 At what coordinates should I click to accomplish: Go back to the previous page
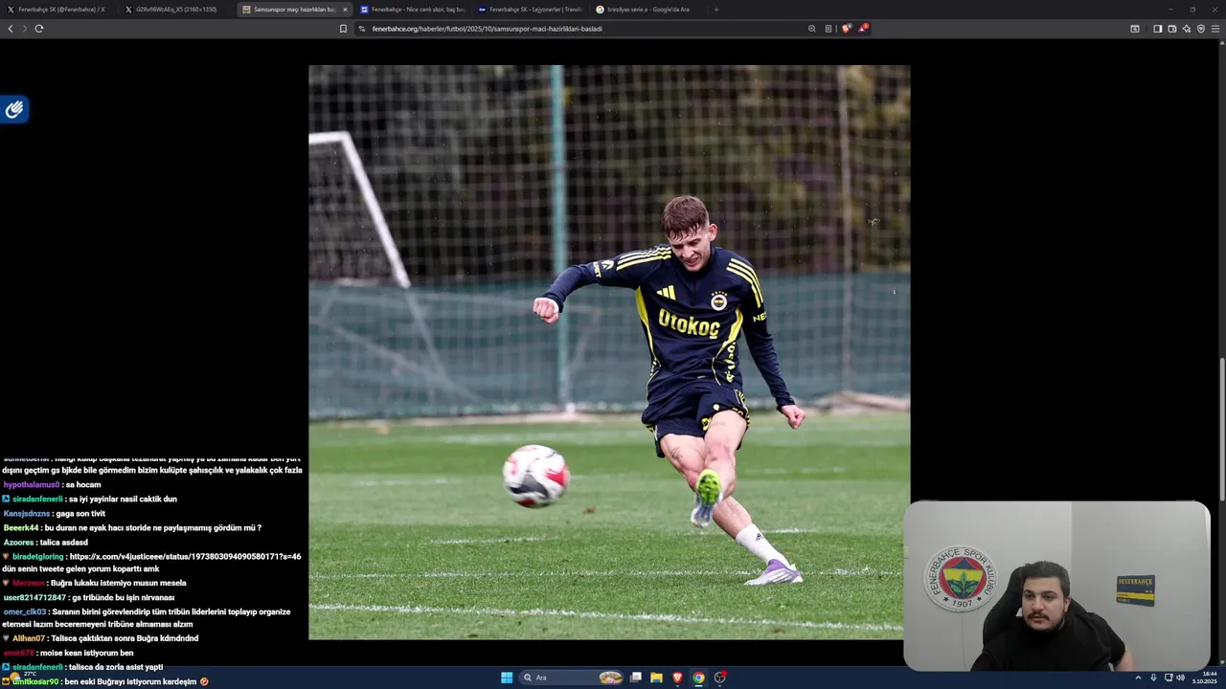pos(11,29)
